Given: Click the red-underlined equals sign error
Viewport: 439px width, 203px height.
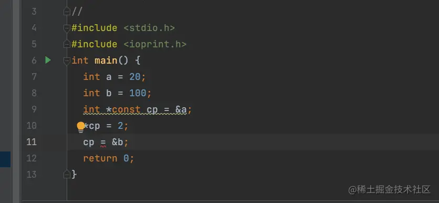Looking at the screenshot, I should [103, 143].
